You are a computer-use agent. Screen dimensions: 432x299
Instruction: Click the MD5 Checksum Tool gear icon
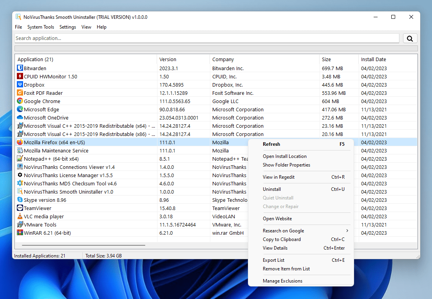pyautogui.click(x=20, y=183)
